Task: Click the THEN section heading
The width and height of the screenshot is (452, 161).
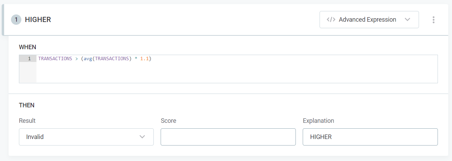Action: tap(26, 105)
